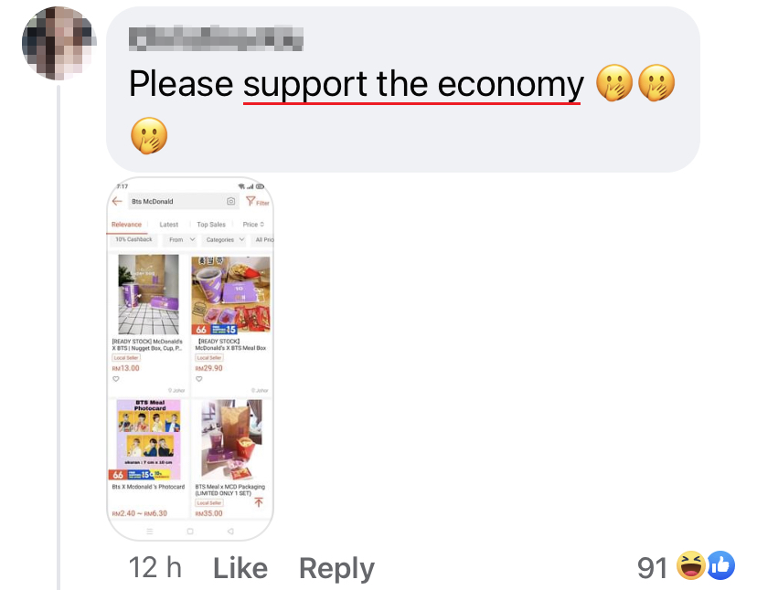Favorite the RM13.00 item heart
757x590 pixels.
coord(116,379)
